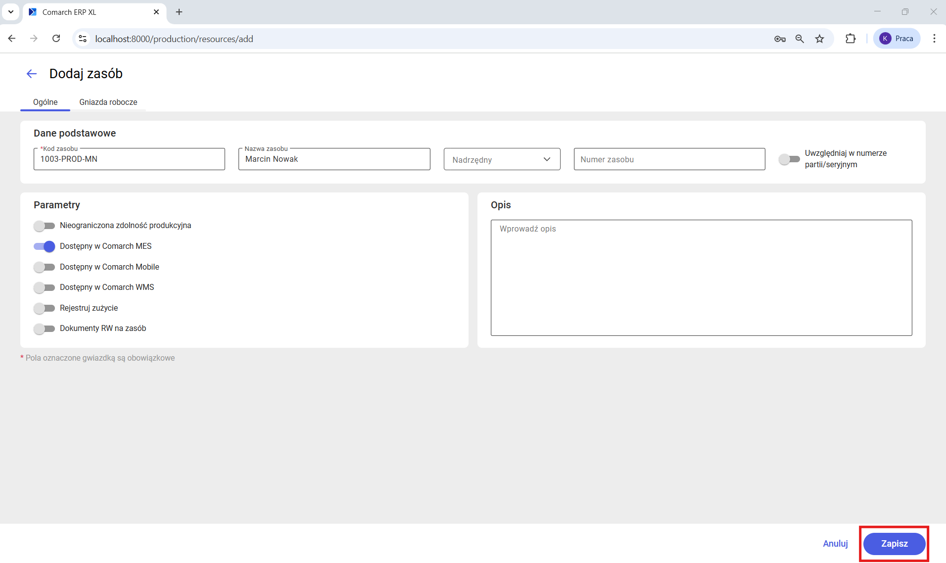
Task: View site information icon in address bar
Action: pyautogui.click(x=83, y=39)
